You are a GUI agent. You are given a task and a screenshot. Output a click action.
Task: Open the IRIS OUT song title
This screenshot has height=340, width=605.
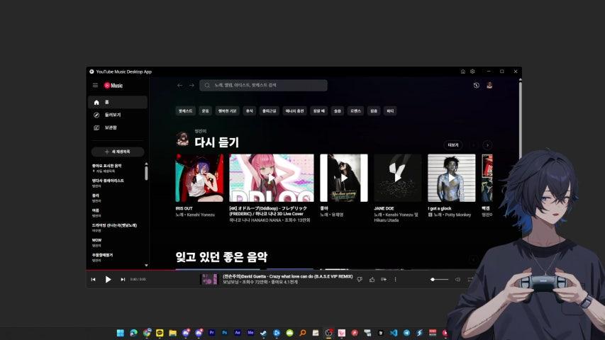click(x=184, y=208)
